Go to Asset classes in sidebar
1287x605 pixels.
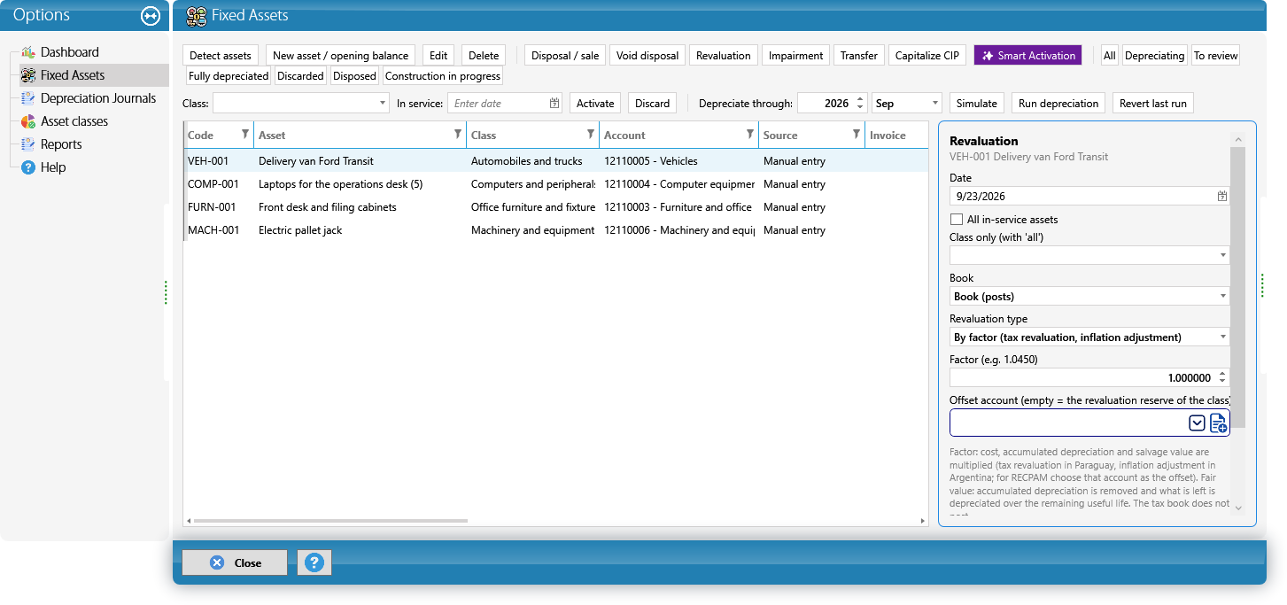[x=74, y=121]
